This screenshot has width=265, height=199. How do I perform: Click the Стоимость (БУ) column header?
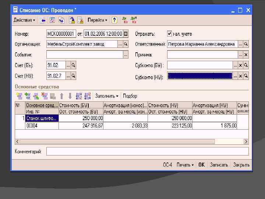click(x=81, y=105)
